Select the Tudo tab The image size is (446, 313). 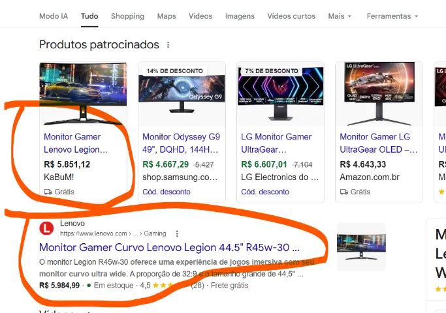89,16
